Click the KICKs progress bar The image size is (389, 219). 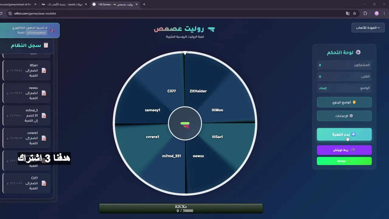tap(181, 208)
